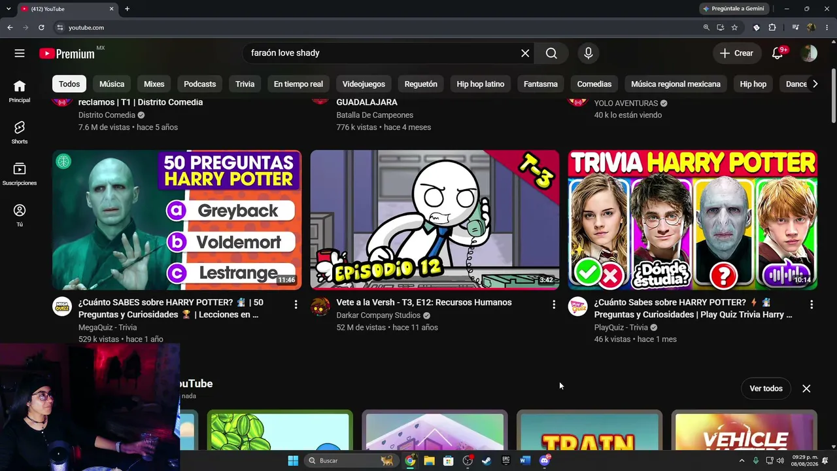Select the Música regional mexicana chip
Viewport: 837px width, 471px height.
[675, 84]
